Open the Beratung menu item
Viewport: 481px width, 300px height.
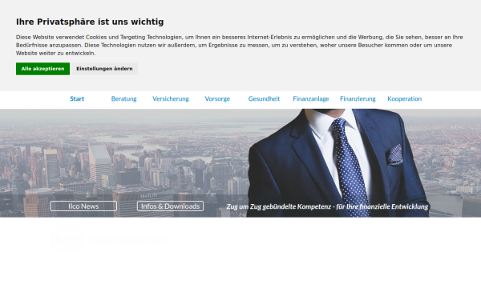124,98
